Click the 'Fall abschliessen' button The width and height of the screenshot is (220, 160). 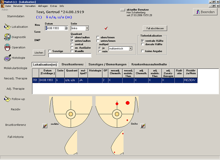(x=155, y=28)
